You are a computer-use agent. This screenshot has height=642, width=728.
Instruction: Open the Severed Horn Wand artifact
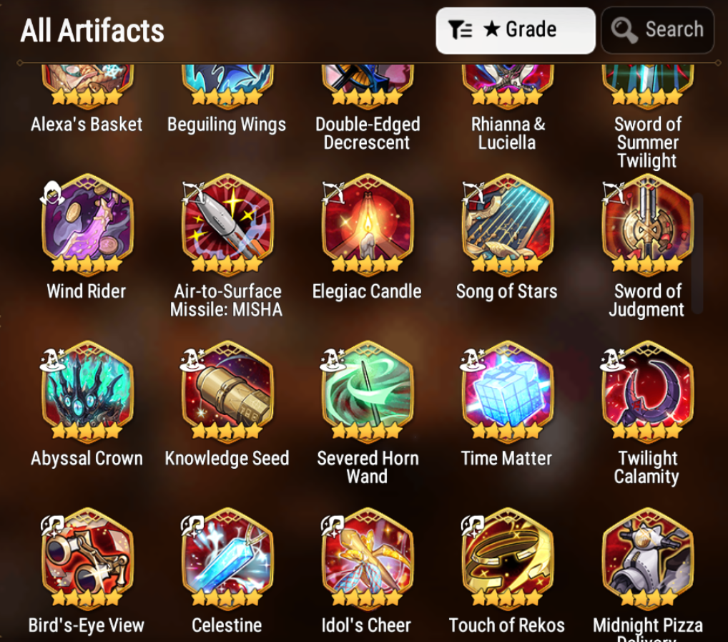tap(368, 391)
